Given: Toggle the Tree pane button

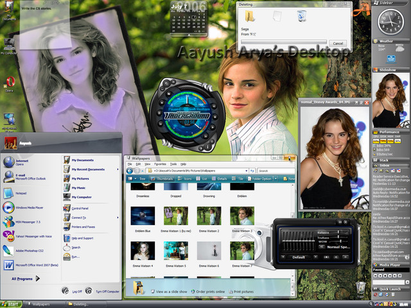Looking at the screenshot, I should (x=143, y=178).
